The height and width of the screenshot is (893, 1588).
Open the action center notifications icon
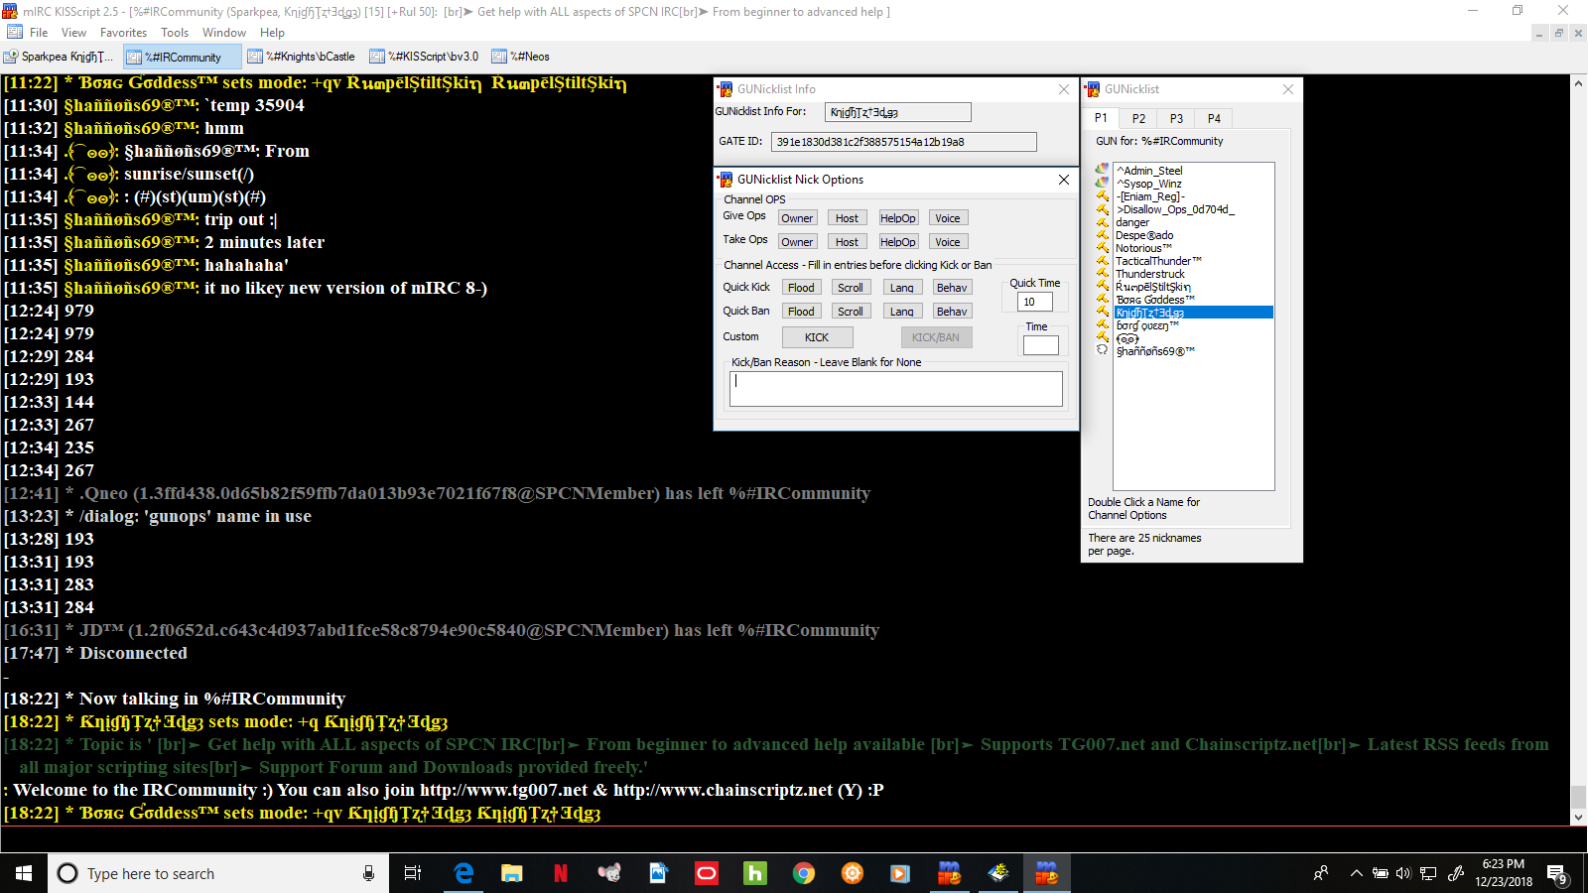click(1556, 874)
